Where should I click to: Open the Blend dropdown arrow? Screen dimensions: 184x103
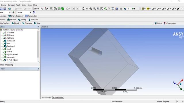20,23
